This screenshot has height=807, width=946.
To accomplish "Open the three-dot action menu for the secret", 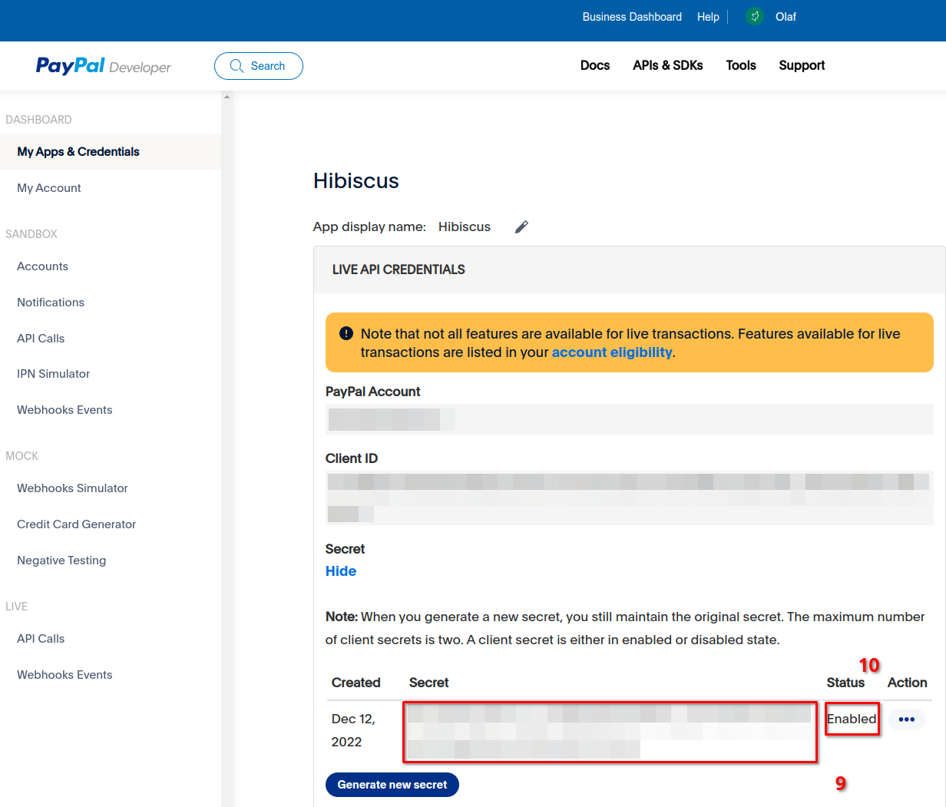I will click(907, 719).
